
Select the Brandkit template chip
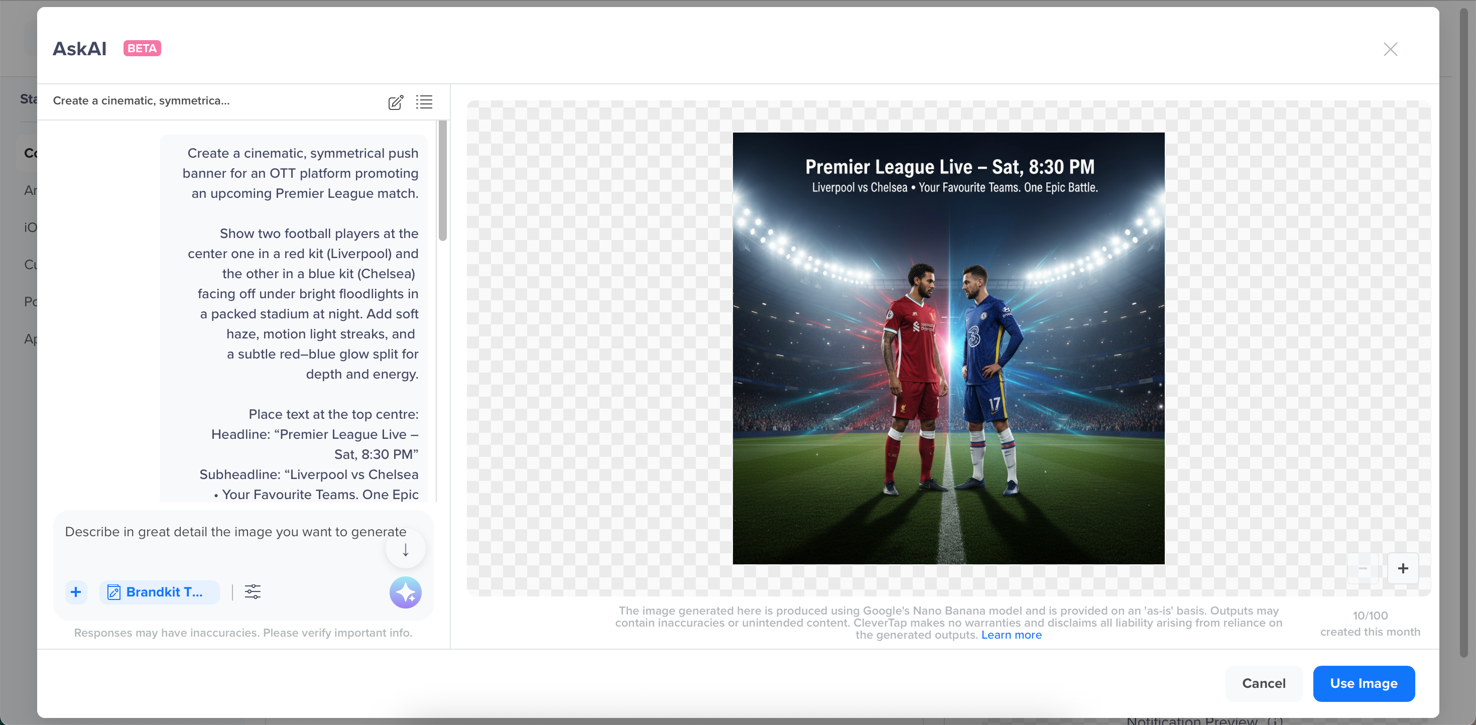point(159,592)
